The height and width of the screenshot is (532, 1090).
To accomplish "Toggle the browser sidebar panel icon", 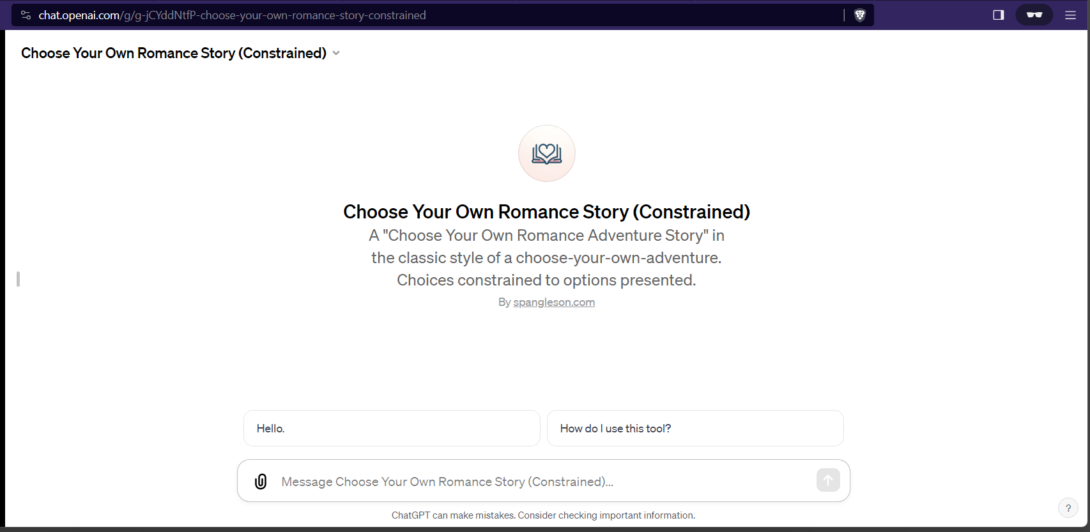I will [x=999, y=15].
